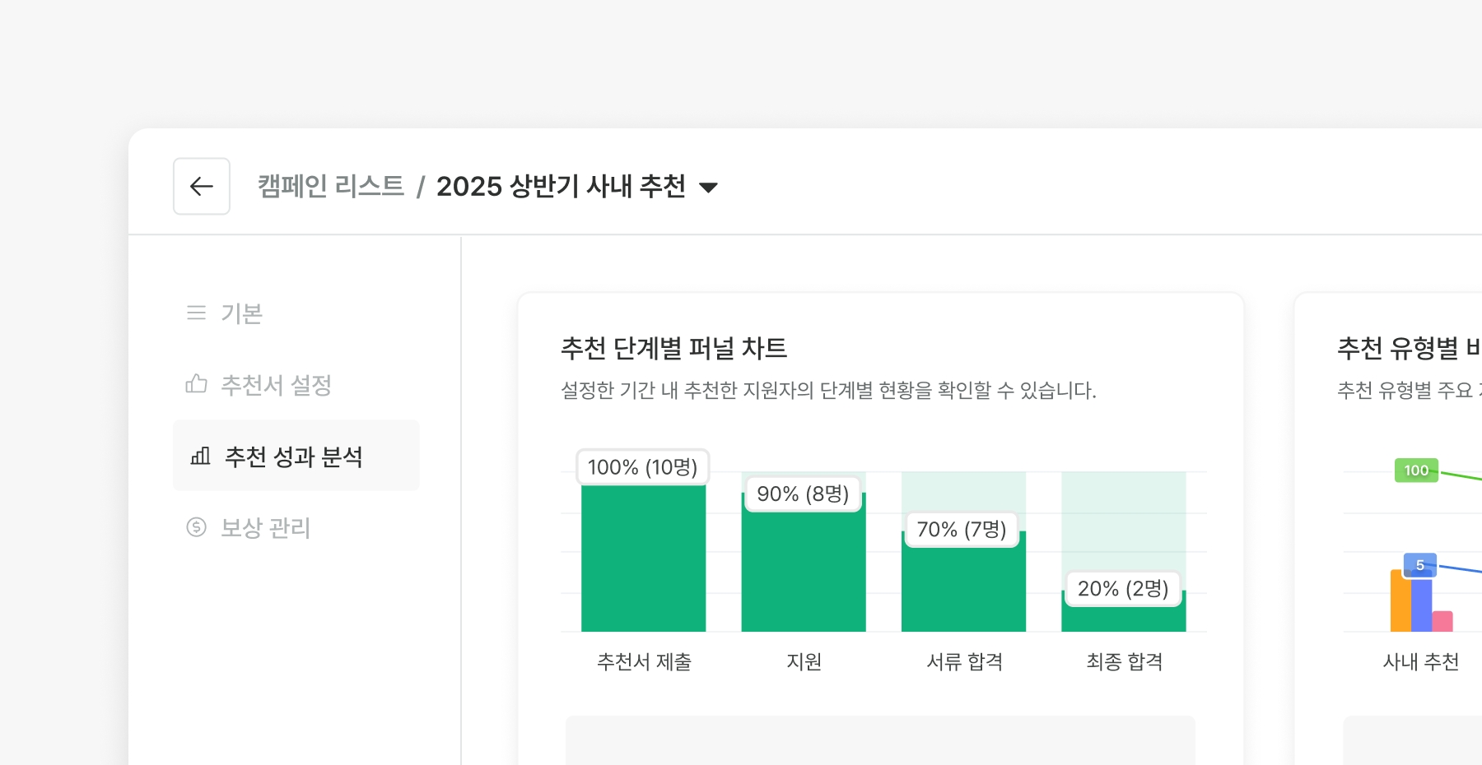Click the bar chart icon beside 추천 성과 분석
The height and width of the screenshot is (765, 1482).
click(x=200, y=456)
